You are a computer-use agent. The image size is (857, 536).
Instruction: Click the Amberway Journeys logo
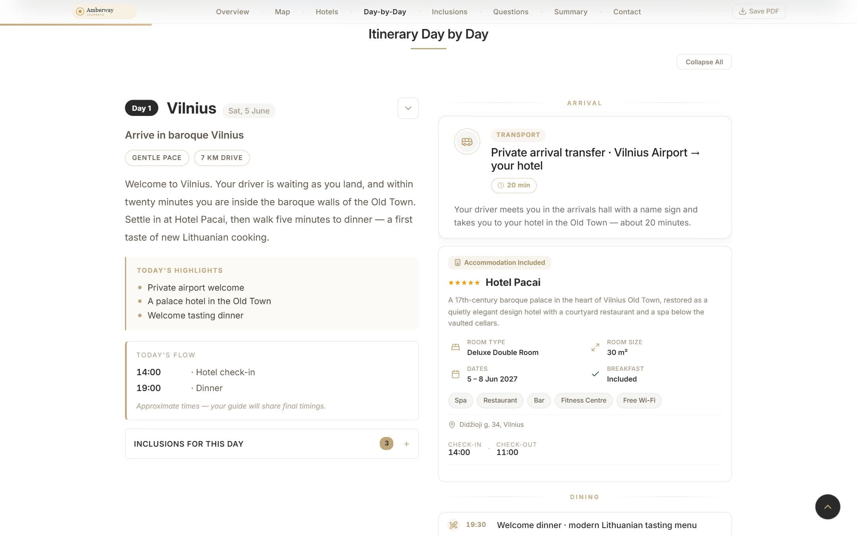104,12
